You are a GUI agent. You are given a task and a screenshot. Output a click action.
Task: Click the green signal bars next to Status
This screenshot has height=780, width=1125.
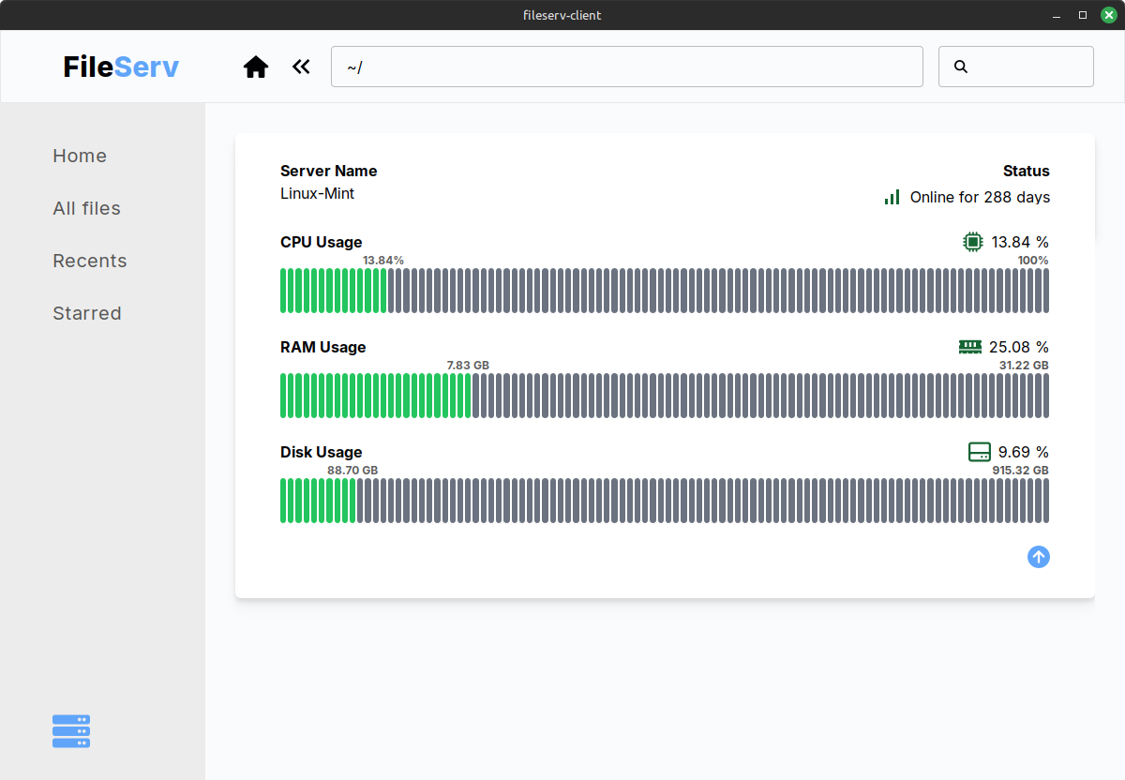[x=891, y=197]
